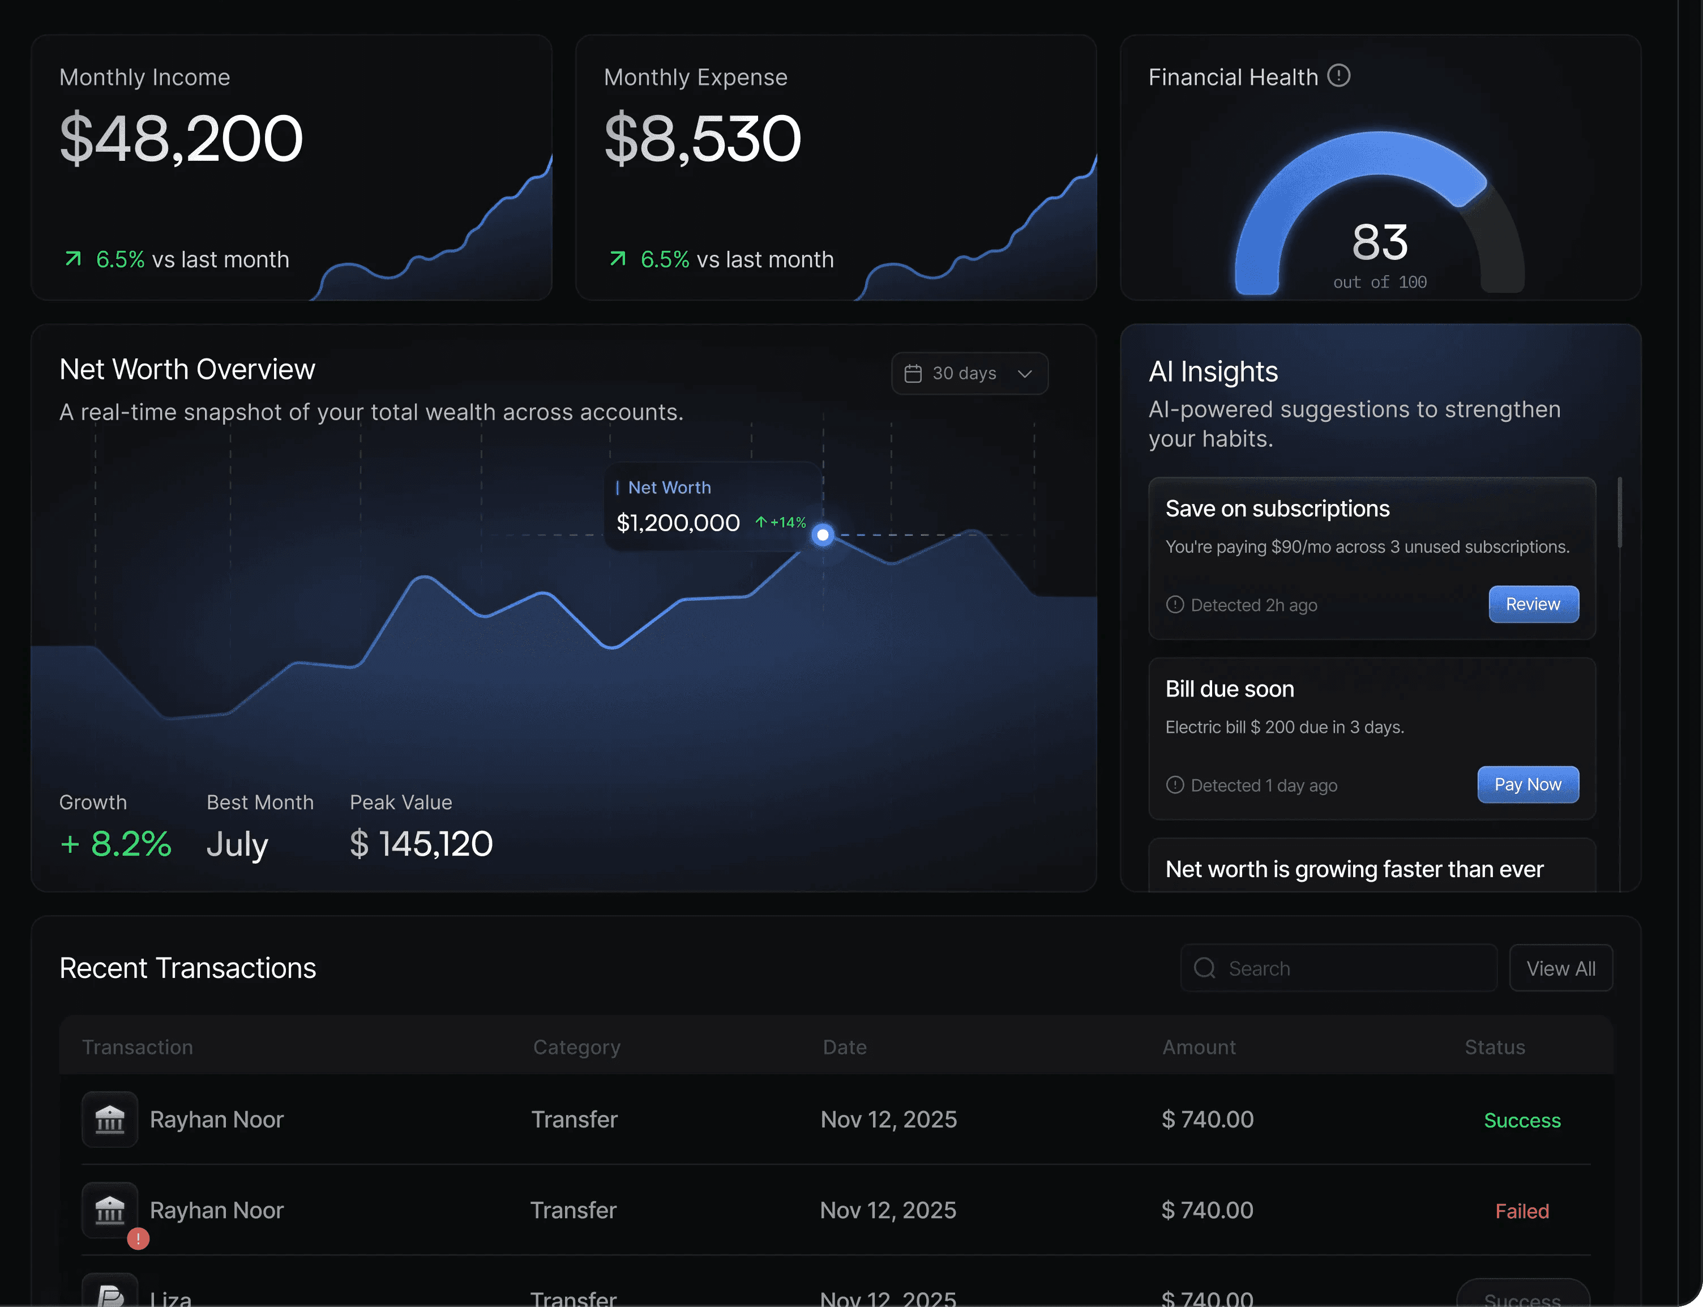The height and width of the screenshot is (1307, 1703).
Task: Click the Status column header
Action: coord(1495,1047)
